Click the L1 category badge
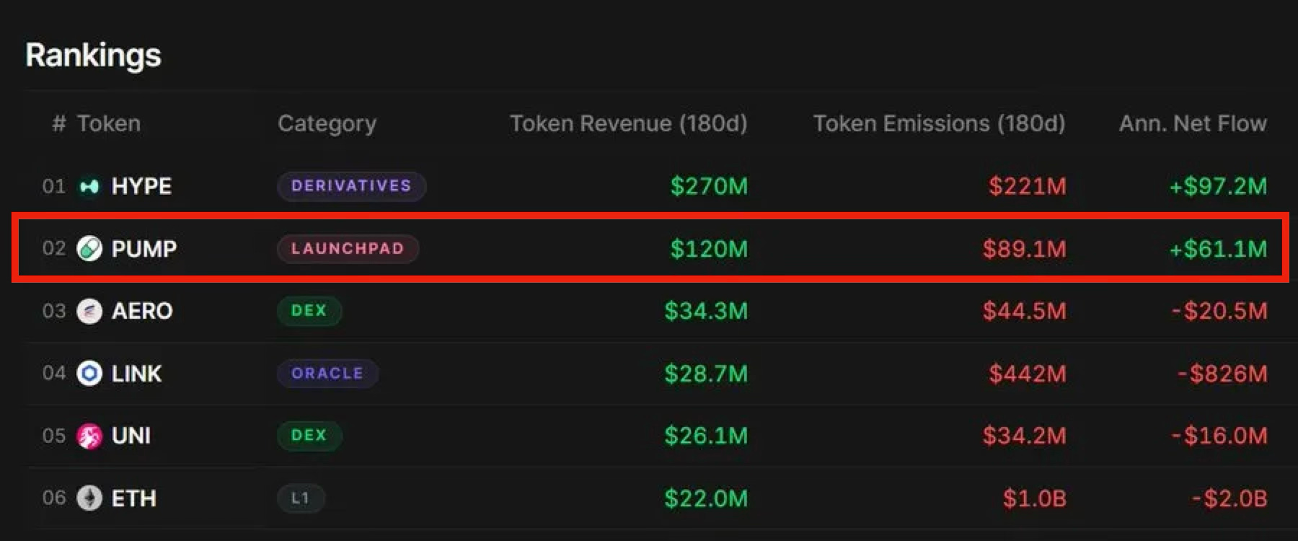This screenshot has height=541, width=1298. click(301, 498)
